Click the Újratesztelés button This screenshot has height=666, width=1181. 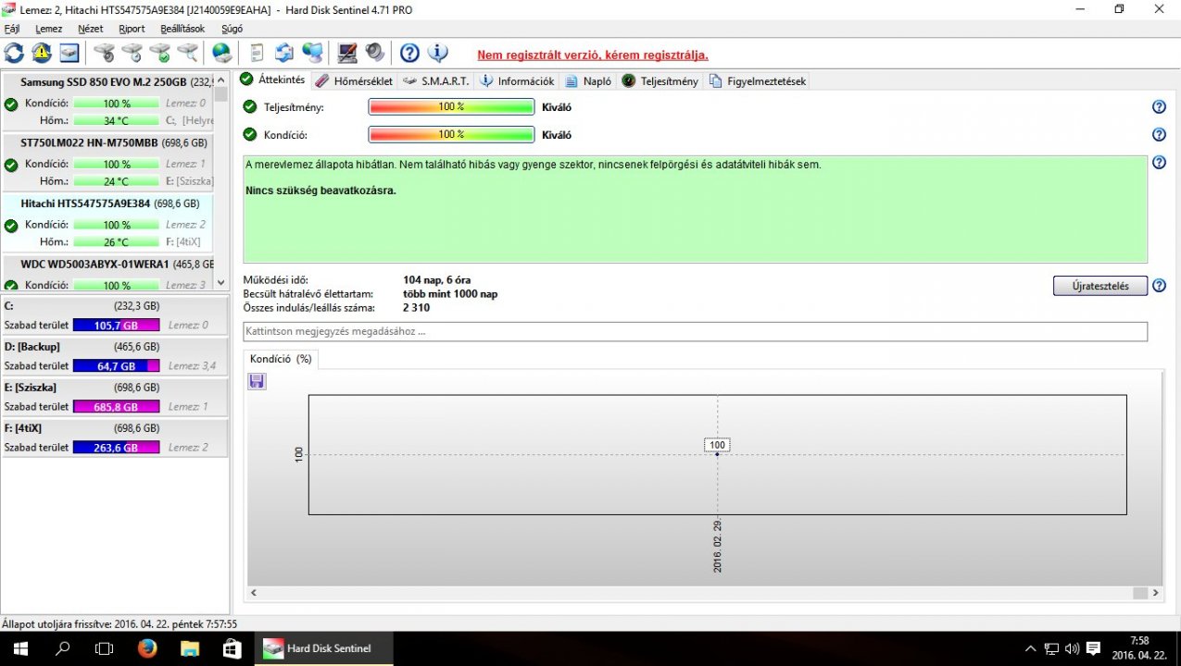click(1099, 286)
